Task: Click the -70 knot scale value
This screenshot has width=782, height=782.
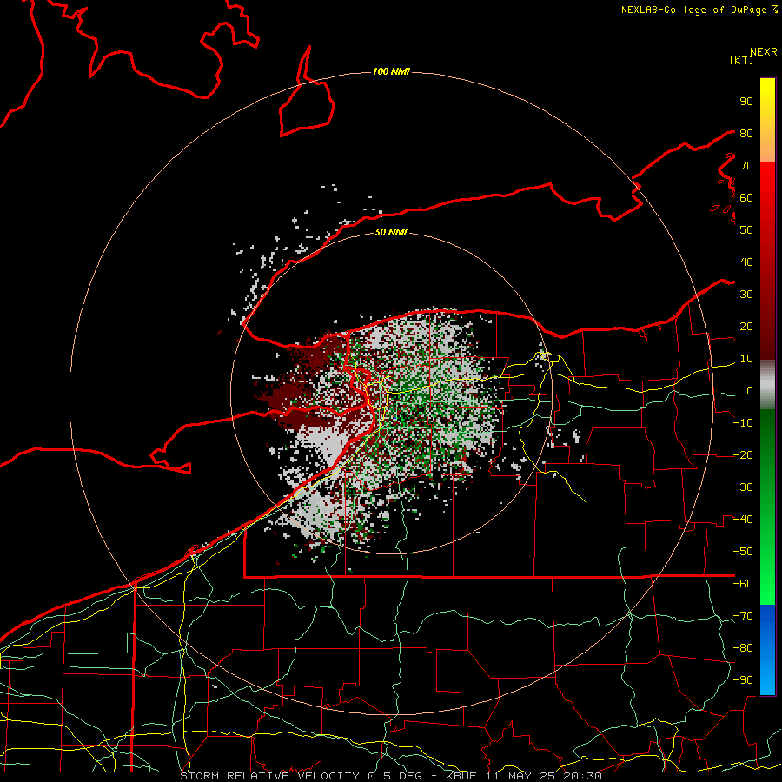Action: click(x=743, y=616)
